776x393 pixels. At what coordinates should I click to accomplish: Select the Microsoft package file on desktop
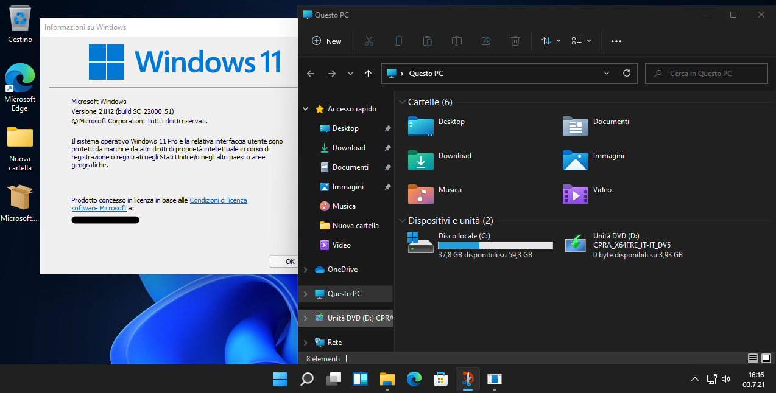(20, 203)
